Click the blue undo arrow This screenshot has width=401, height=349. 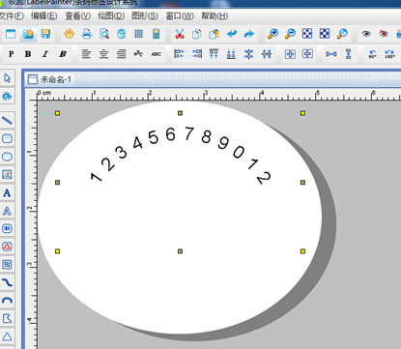point(232,34)
